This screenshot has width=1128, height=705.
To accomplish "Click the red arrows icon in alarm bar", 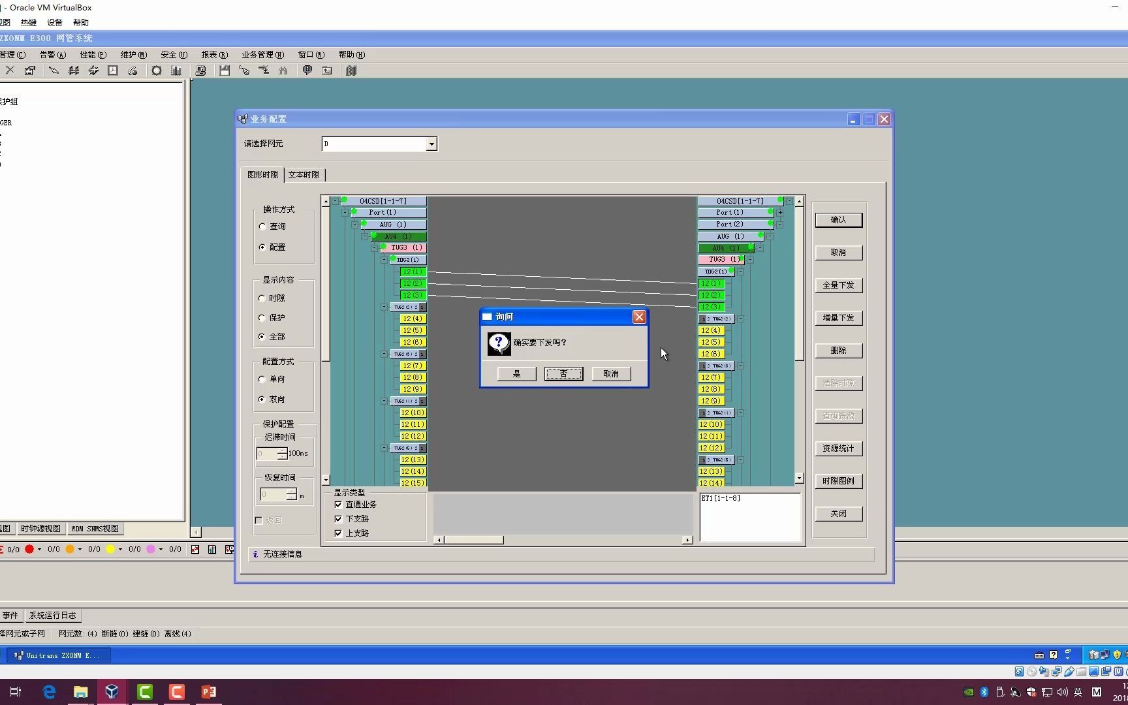I will point(195,550).
